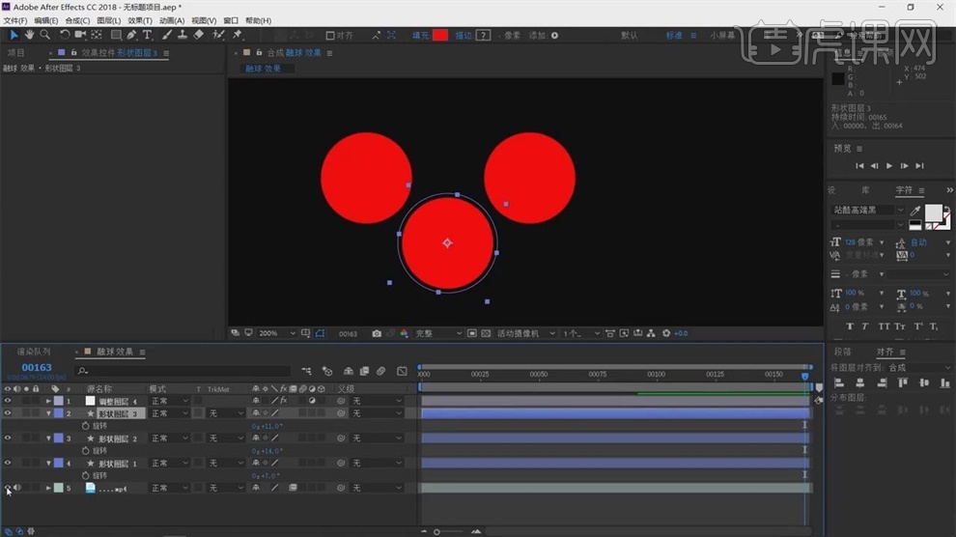Click the red fill color swatch
The height and width of the screenshot is (537, 956).
tap(440, 36)
